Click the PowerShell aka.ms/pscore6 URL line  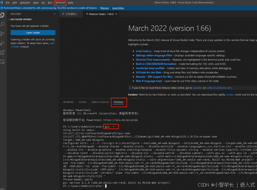(100, 120)
